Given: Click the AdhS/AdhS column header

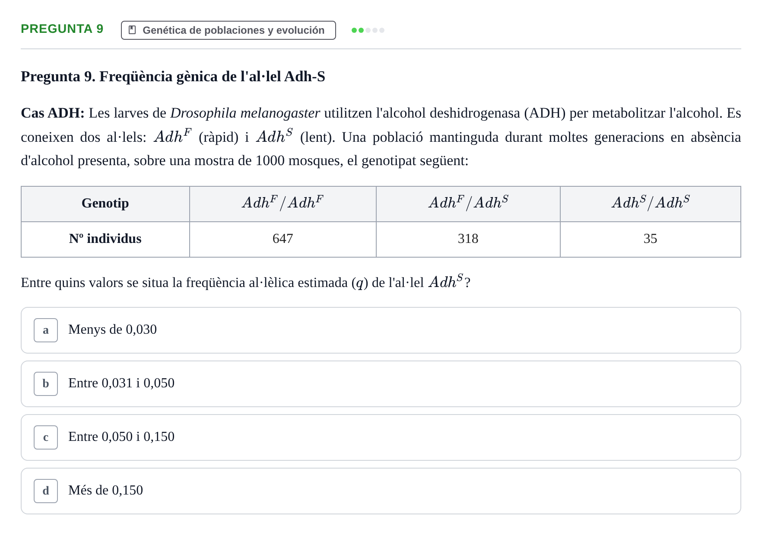Looking at the screenshot, I should [x=650, y=204].
